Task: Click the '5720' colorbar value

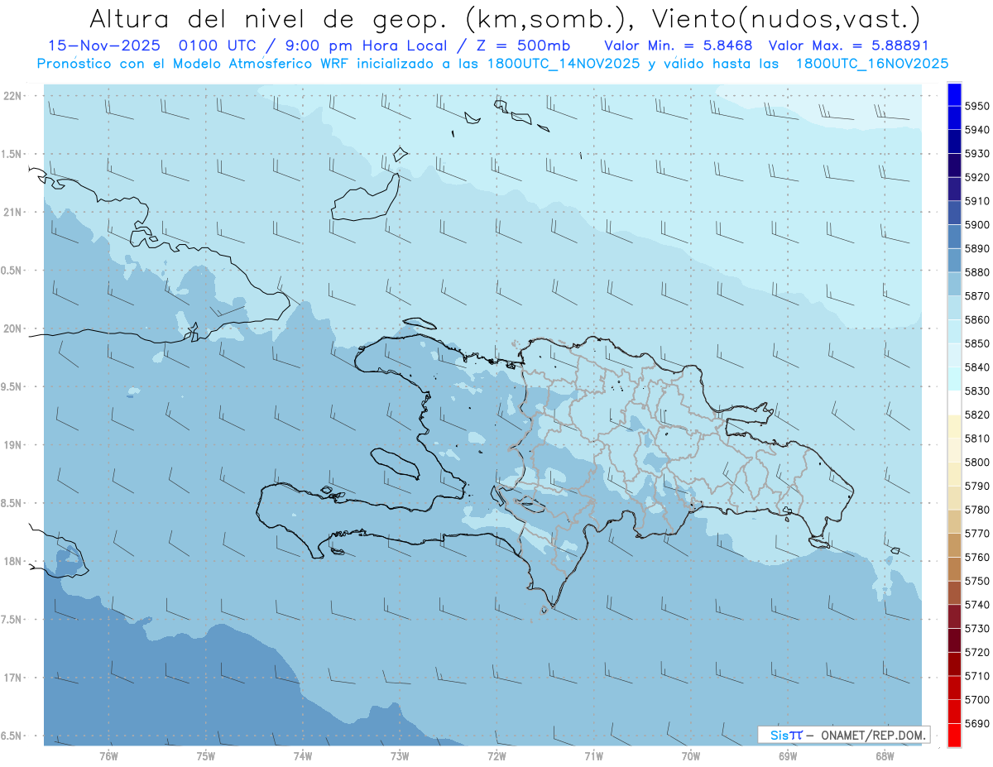Action: tap(977, 652)
